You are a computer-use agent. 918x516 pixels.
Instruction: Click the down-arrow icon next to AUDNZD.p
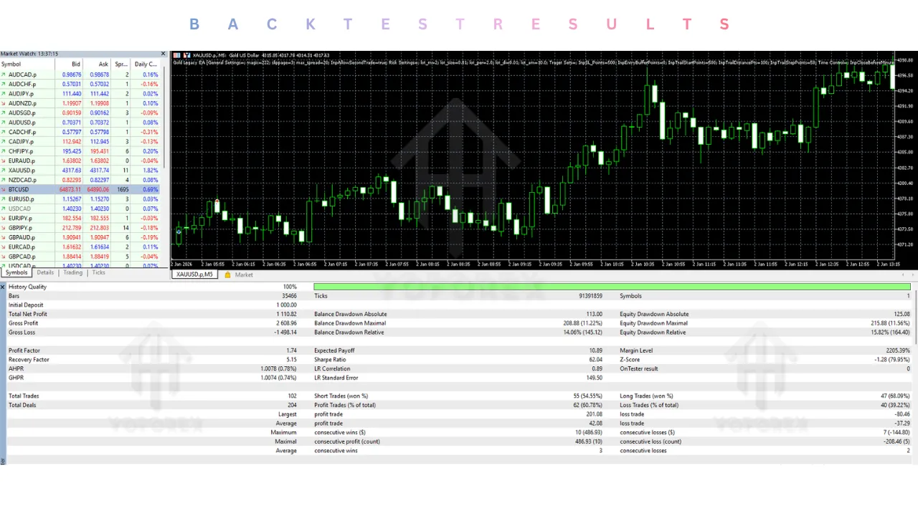pos(4,103)
